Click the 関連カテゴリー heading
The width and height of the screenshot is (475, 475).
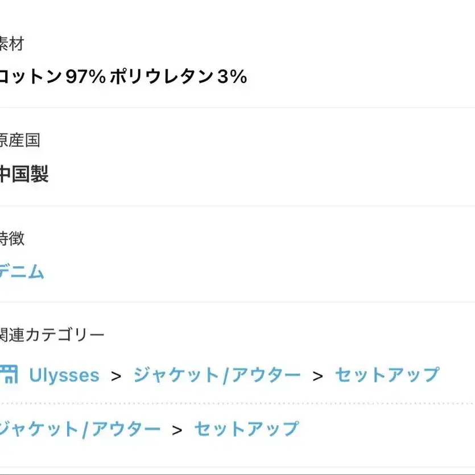pyautogui.click(x=52, y=335)
